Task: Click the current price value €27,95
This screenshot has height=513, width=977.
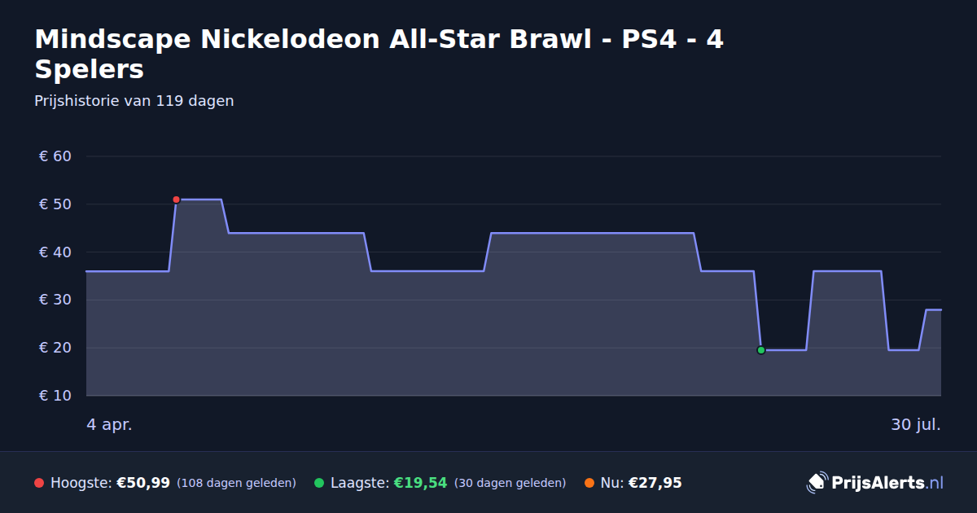Action: point(655,483)
